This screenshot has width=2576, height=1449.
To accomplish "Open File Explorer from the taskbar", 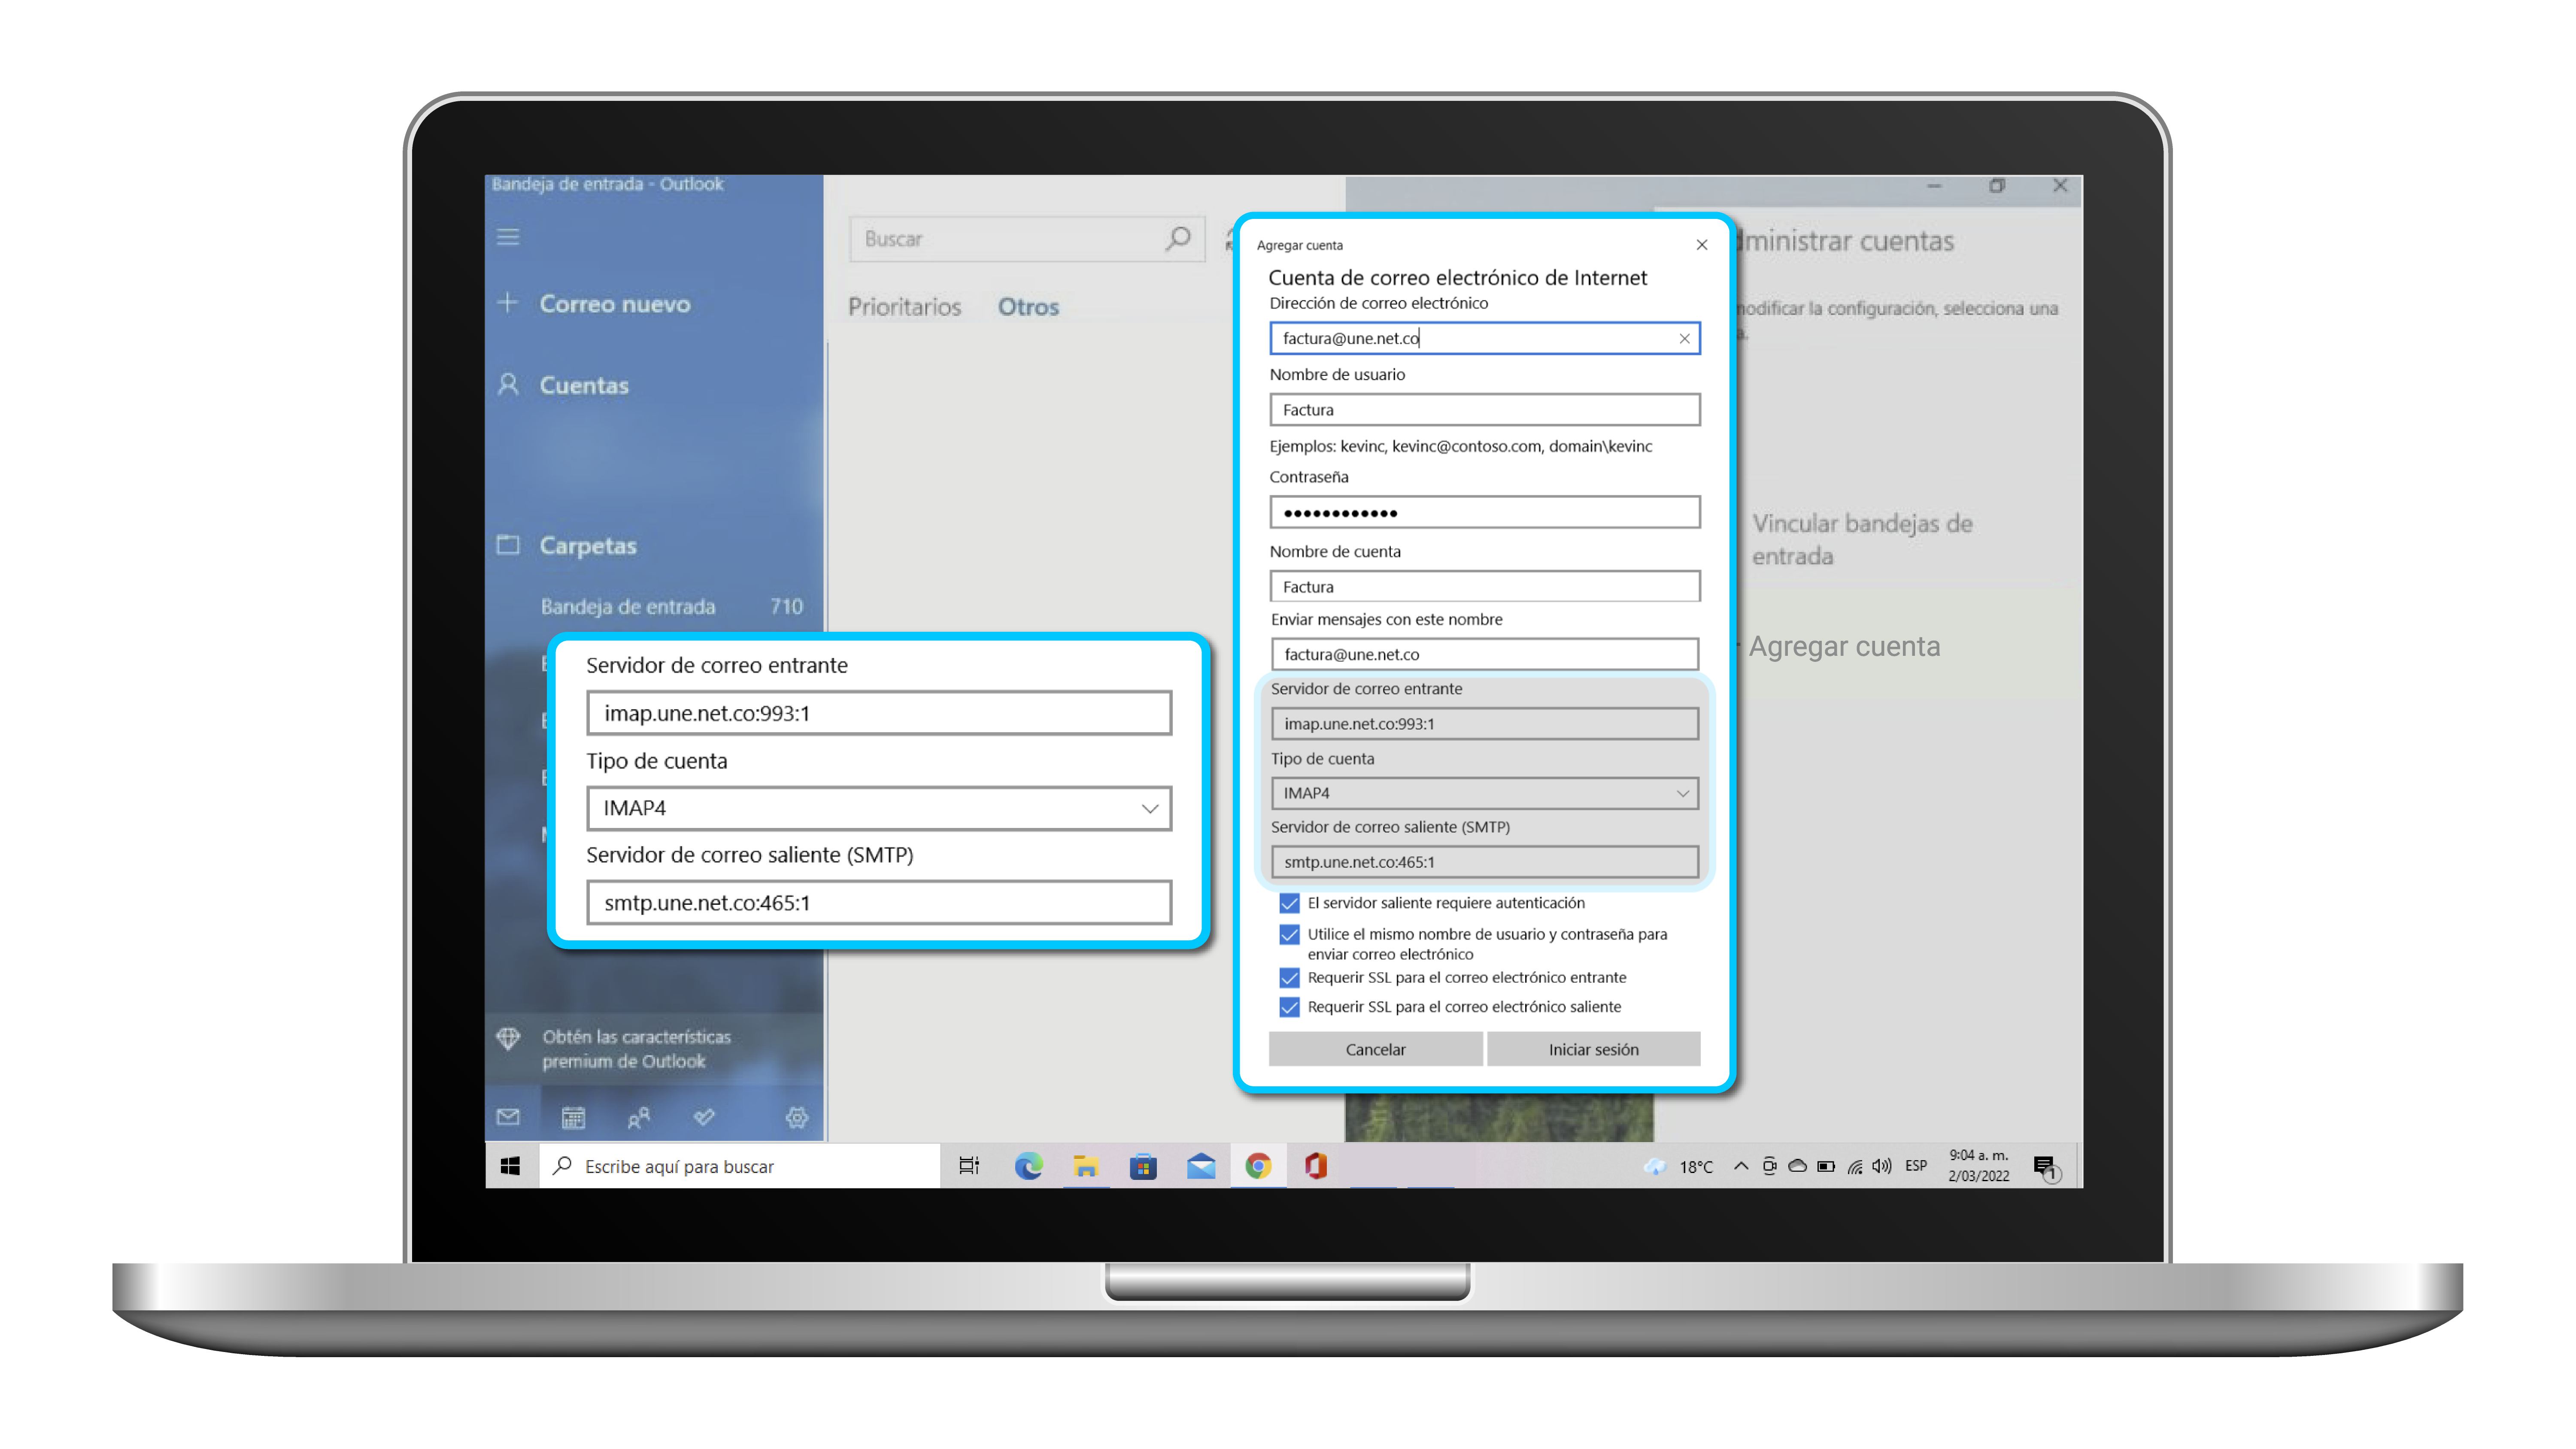I will click(1085, 1166).
